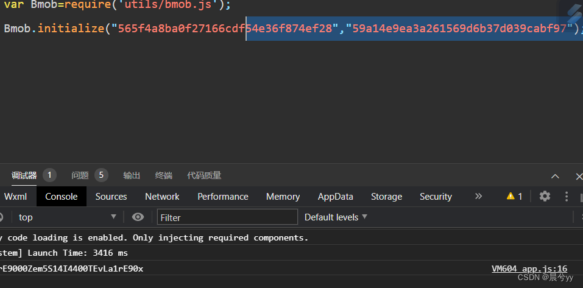
Task: Click the badge count 1 next to 调试器
Action: (49, 175)
